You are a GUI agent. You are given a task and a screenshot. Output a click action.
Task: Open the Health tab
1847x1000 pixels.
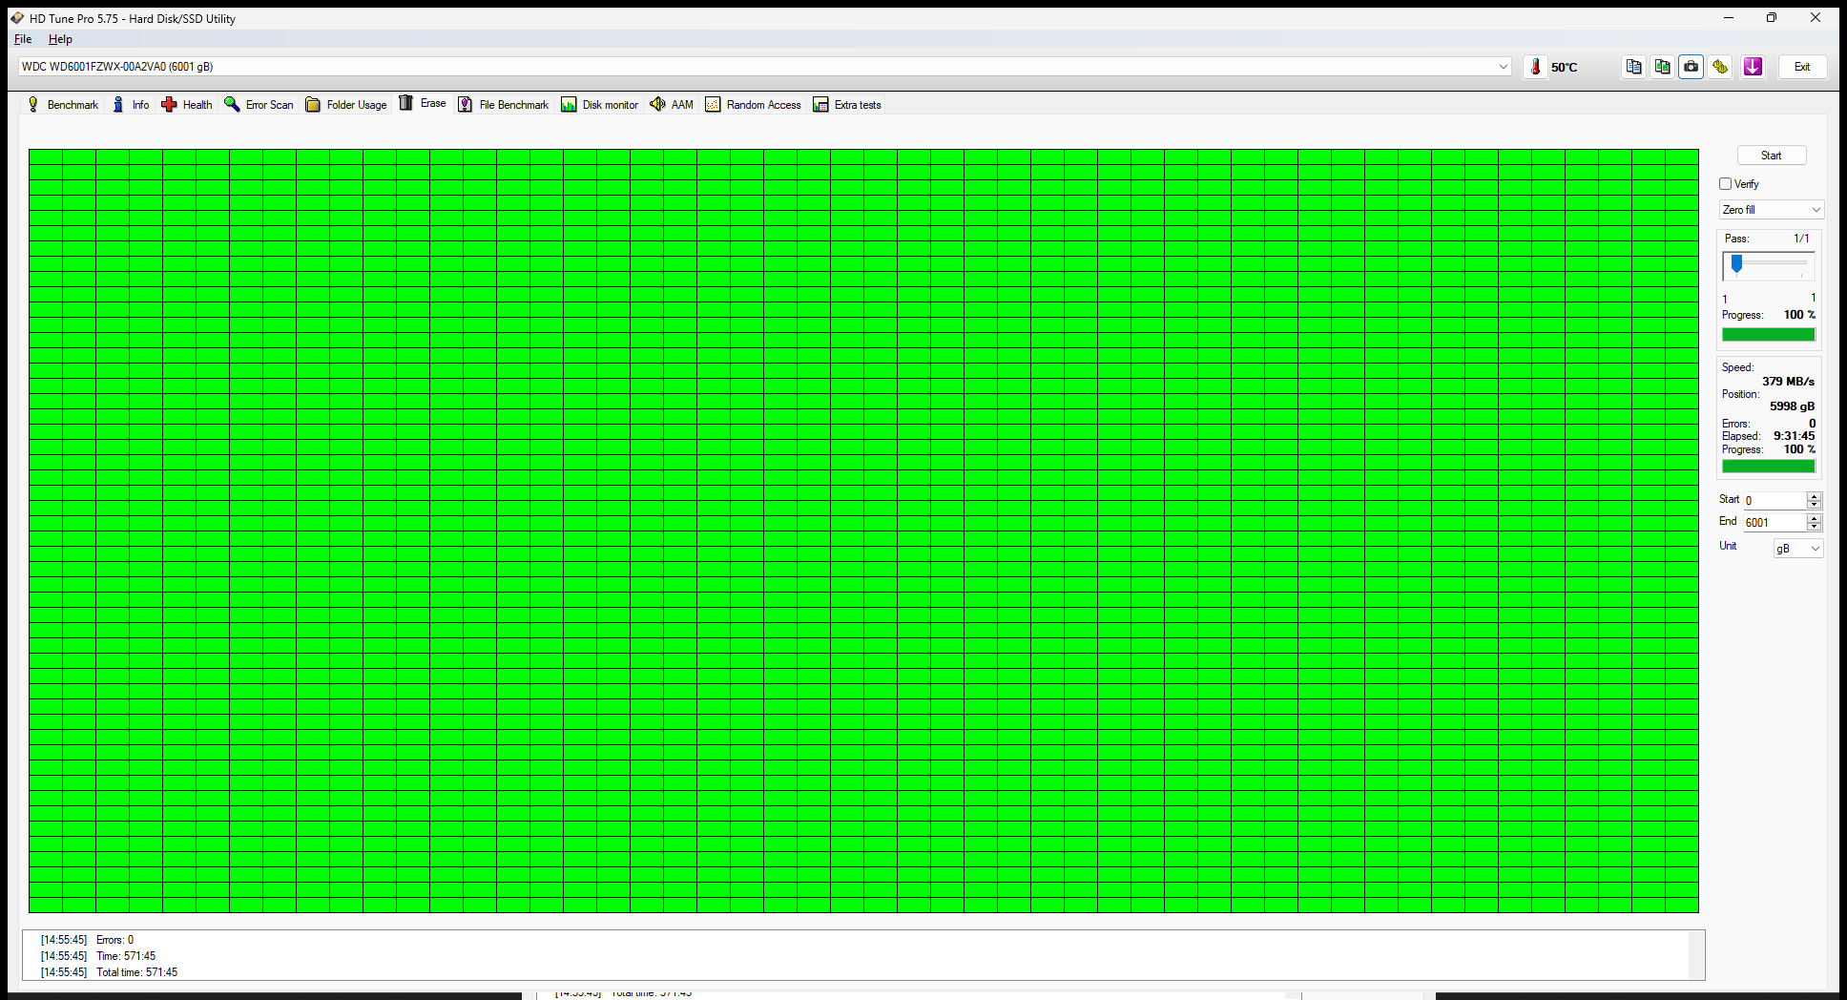click(187, 105)
